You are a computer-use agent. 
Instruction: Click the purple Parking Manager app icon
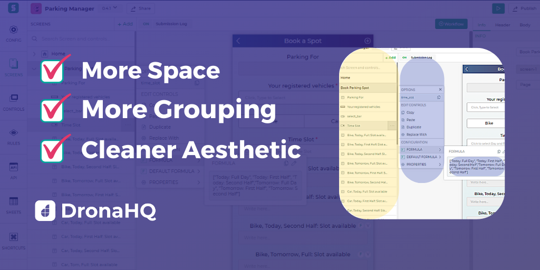(36, 8)
